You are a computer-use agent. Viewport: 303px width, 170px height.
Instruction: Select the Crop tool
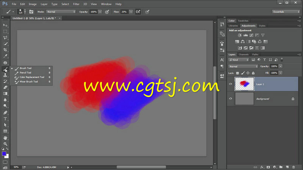(x=5, y=50)
